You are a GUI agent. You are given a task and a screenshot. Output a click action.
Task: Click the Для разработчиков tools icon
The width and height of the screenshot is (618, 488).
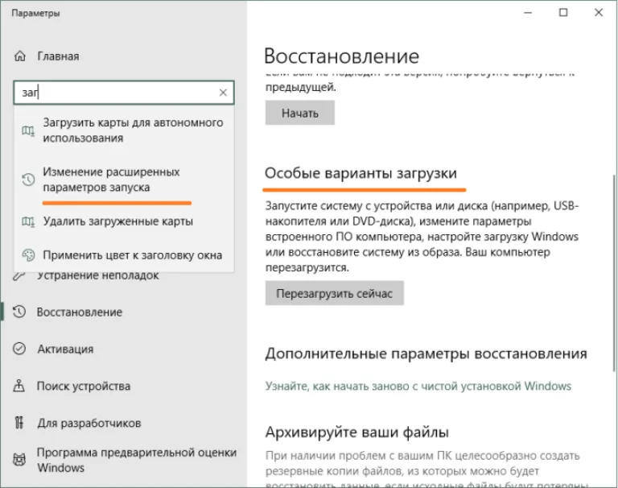[19, 423]
